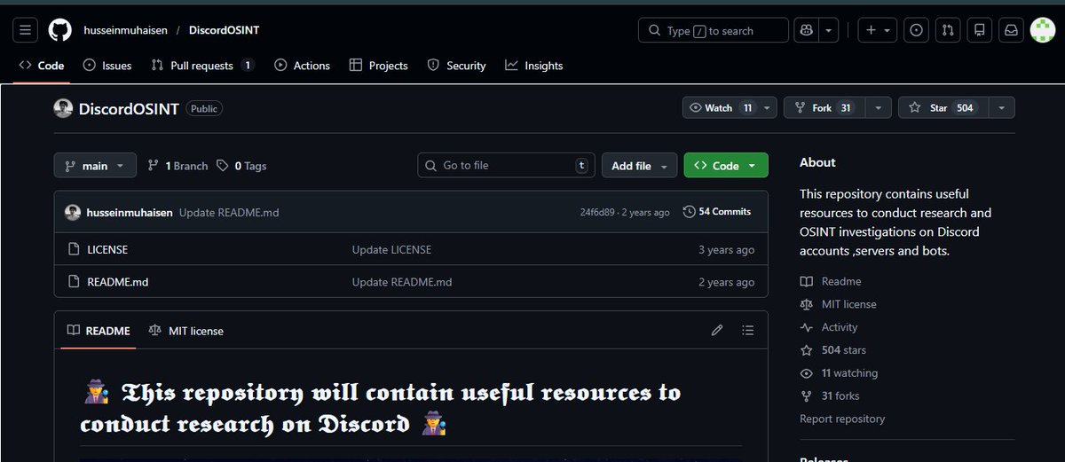The height and width of the screenshot is (462, 1065).
Task: Open the Update LICENSE commit message
Action: coord(391,250)
